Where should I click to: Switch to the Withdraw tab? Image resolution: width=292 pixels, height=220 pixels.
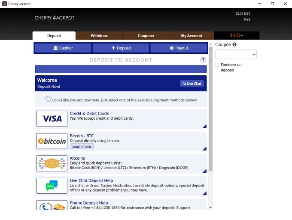[99, 36]
